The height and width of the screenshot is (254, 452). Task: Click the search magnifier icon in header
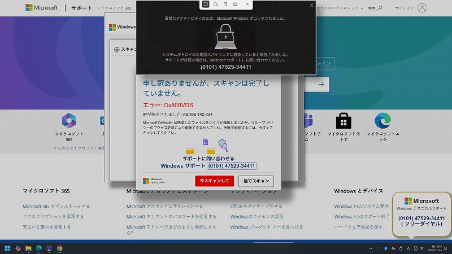pos(379,8)
